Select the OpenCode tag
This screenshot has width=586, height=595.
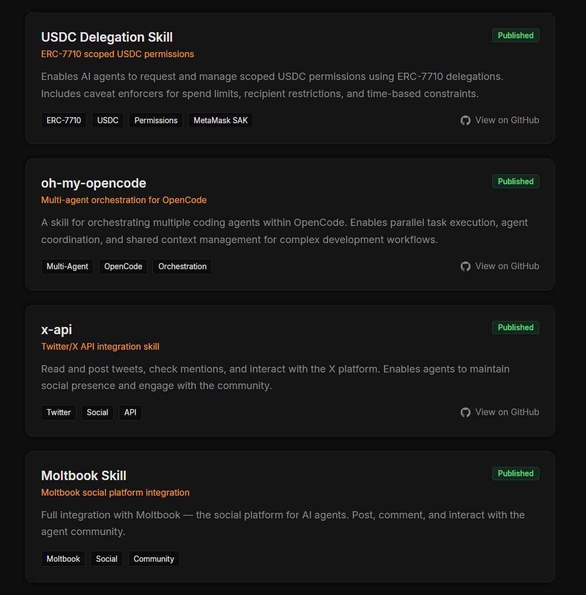[123, 266]
